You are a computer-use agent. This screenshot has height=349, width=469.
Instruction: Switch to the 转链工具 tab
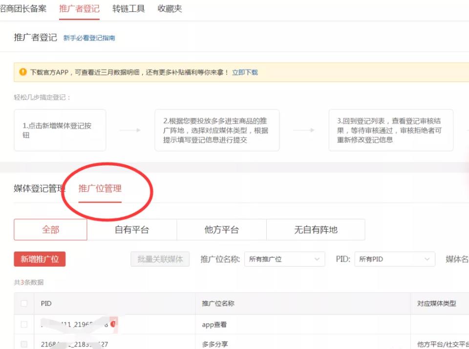(128, 9)
